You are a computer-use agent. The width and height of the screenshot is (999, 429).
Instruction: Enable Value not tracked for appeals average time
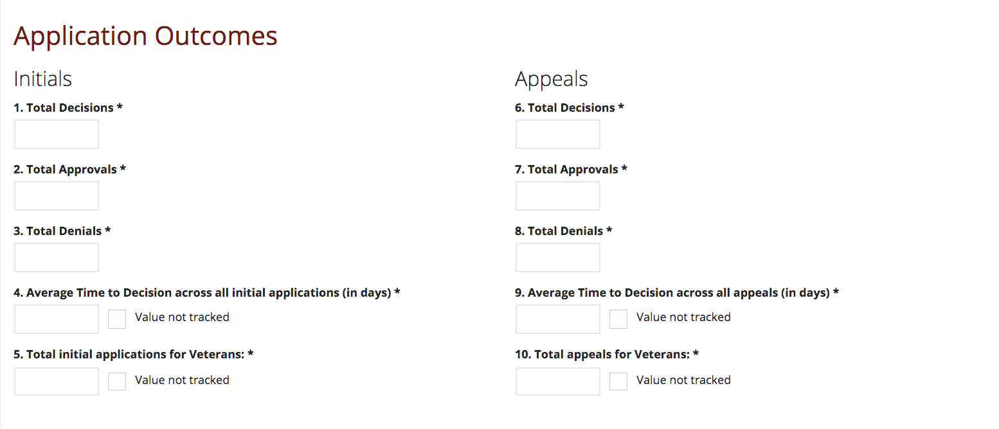pyautogui.click(x=618, y=319)
